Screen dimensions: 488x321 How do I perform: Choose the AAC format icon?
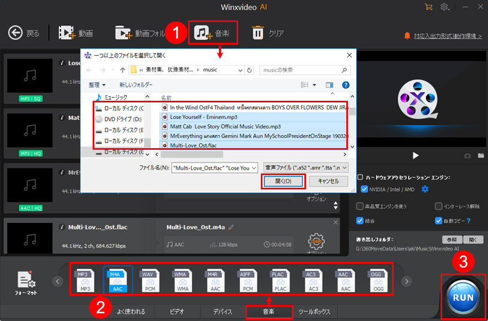click(x=345, y=281)
